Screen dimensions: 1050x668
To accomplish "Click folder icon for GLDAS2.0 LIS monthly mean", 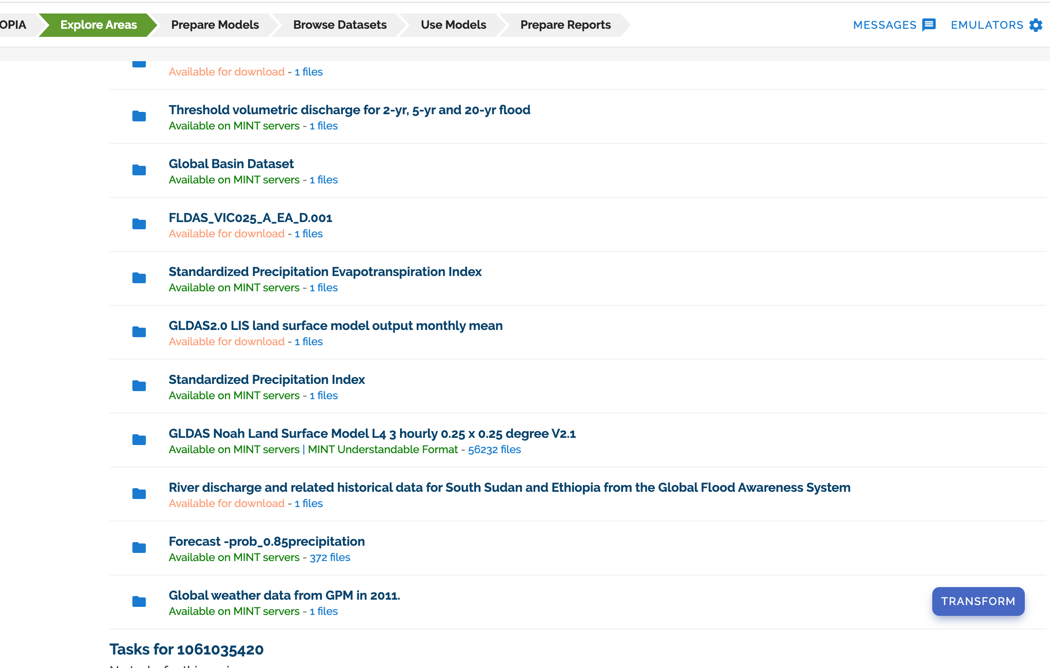I will point(139,332).
